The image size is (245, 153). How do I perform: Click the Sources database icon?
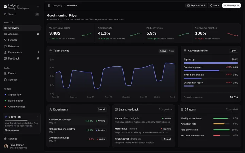(x=5, y=80)
